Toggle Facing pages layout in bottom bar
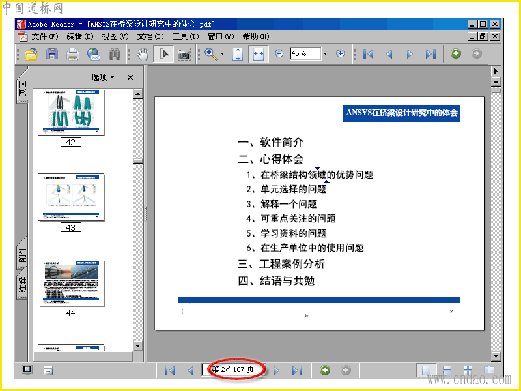This screenshot has height=391, width=521. coord(489,370)
